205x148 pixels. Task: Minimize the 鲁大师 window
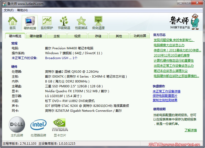tap(181, 3)
